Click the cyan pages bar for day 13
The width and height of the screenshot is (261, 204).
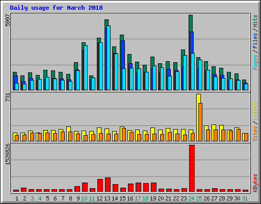coord(109,58)
